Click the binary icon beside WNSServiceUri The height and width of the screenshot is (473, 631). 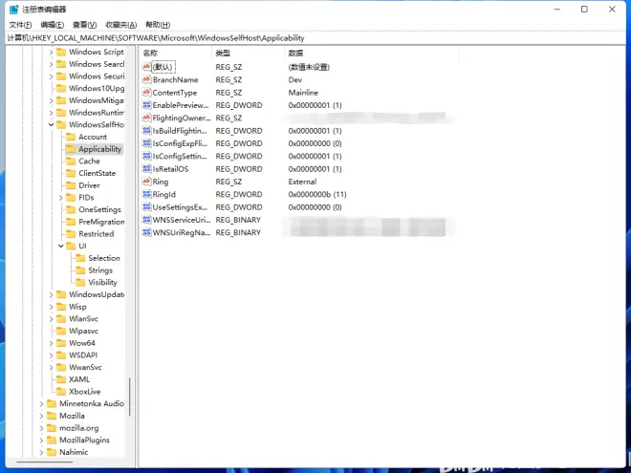146,220
